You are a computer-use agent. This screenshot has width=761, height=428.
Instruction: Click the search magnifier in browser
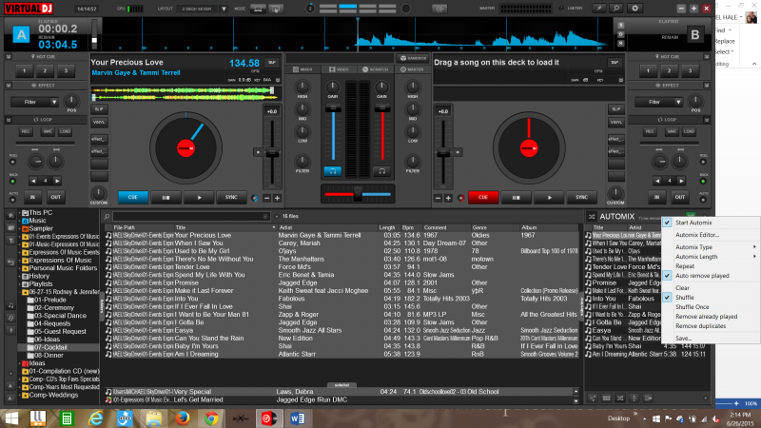(107, 217)
